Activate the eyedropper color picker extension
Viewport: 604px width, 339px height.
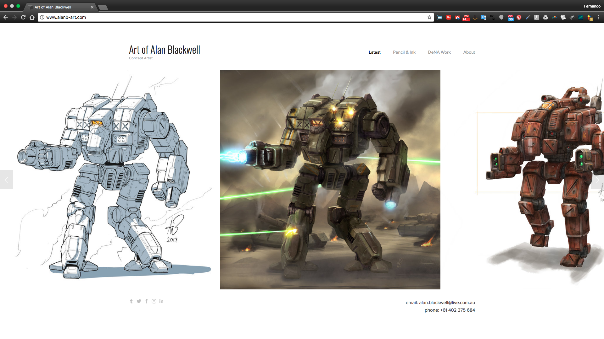point(528,18)
